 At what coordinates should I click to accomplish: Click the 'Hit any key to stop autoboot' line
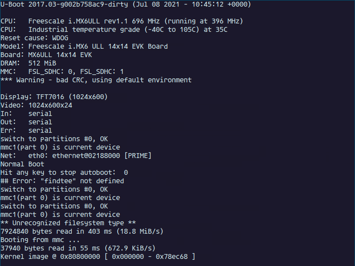click(64, 173)
